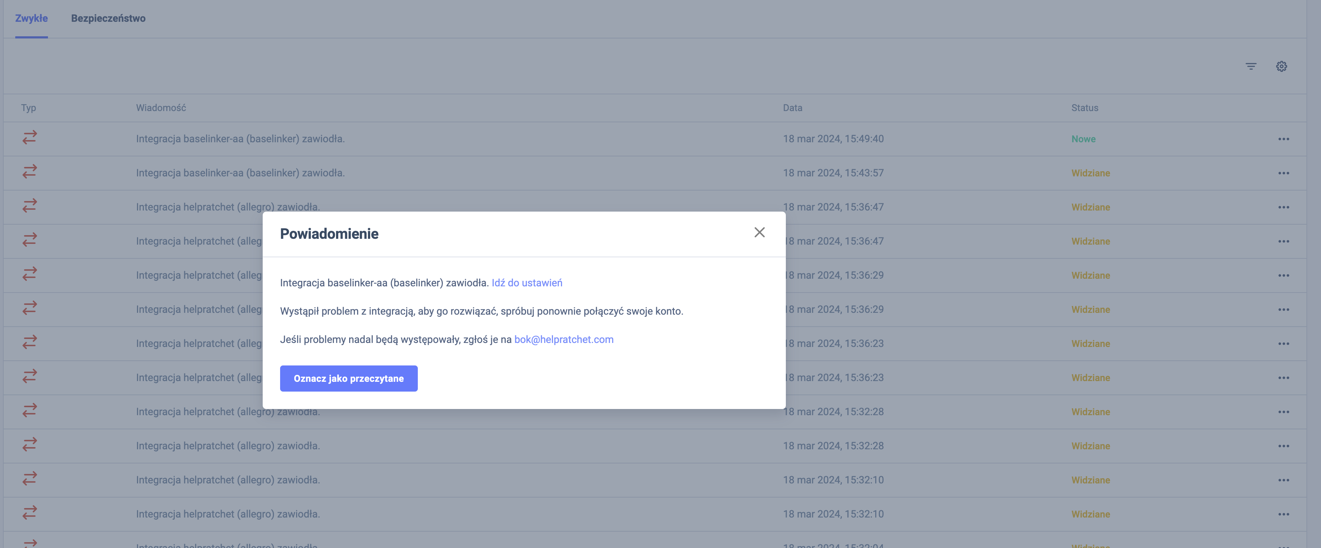The width and height of the screenshot is (1321, 548).
Task: Follow the Idź do ustawień link
Action: click(x=527, y=283)
